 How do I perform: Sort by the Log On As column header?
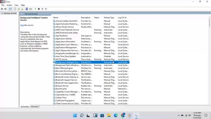122,18
